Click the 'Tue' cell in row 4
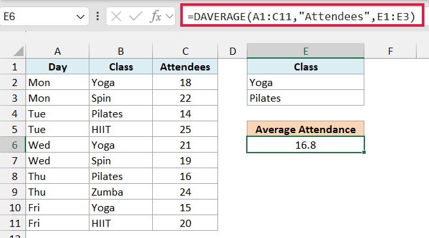This screenshot has width=429, height=238. pos(57,113)
